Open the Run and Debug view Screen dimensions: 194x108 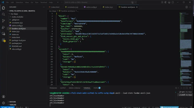3,27
